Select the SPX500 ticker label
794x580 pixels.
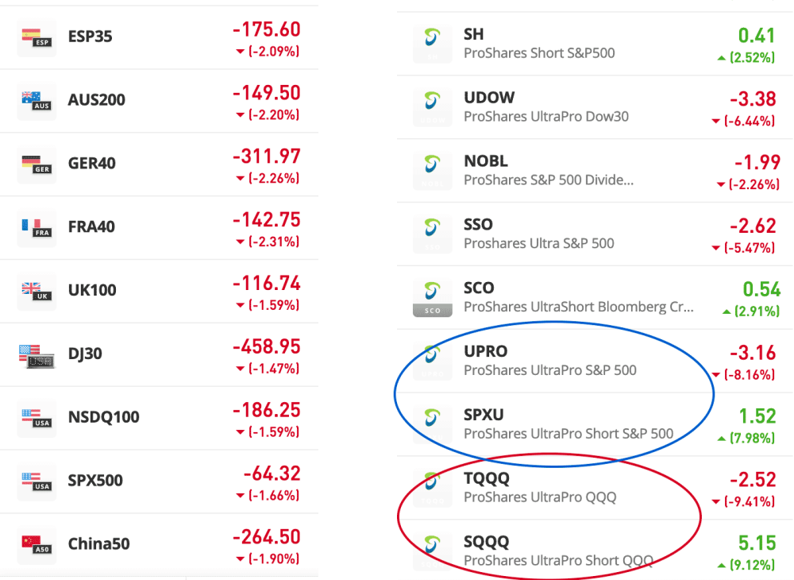[x=95, y=481]
